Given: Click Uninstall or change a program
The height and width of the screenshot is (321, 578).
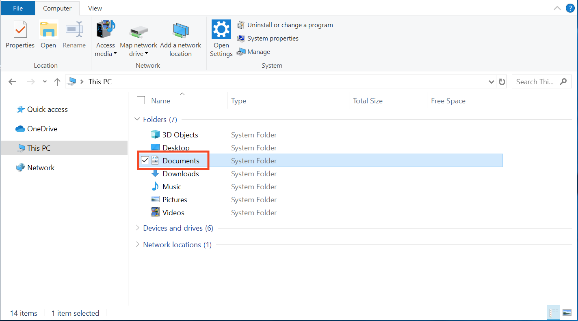Looking at the screenshot, I should point(285,25).
